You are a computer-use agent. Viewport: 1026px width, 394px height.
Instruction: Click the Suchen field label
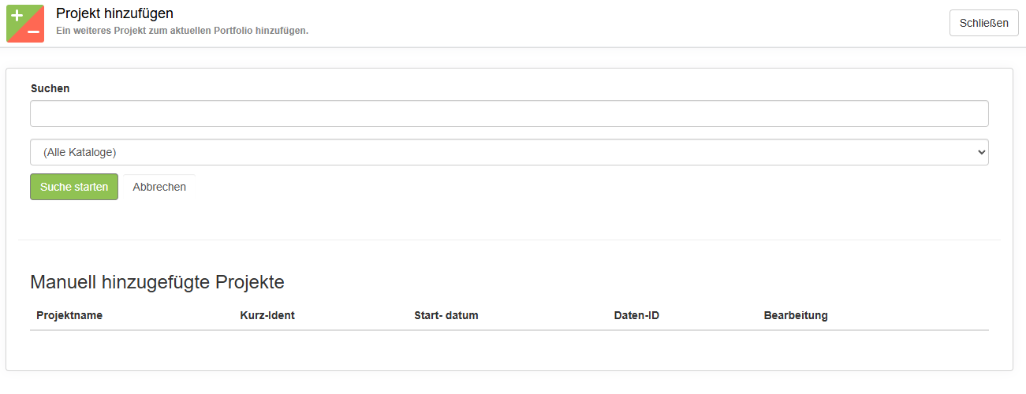point(50,88)
